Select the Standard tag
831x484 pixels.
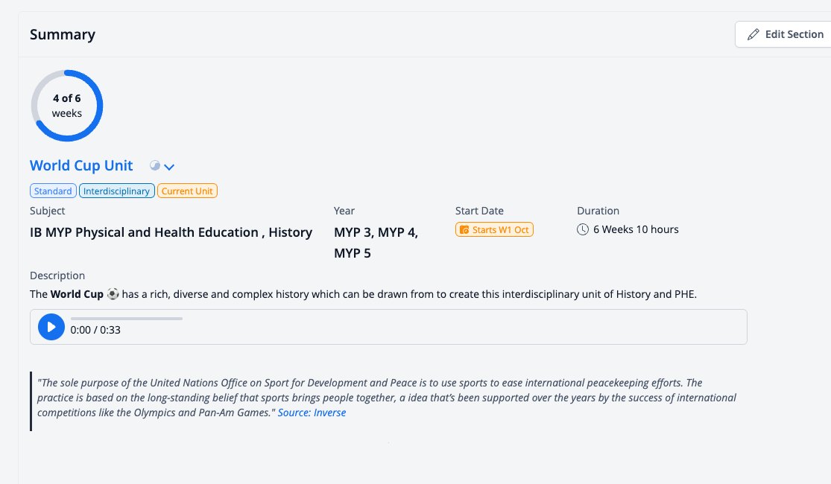pos(53,191)
